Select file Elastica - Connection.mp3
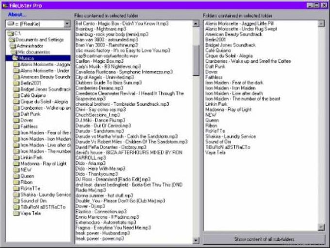Image resolution: width=330 pixels, height=248 pixels. [x=101, y=212]
